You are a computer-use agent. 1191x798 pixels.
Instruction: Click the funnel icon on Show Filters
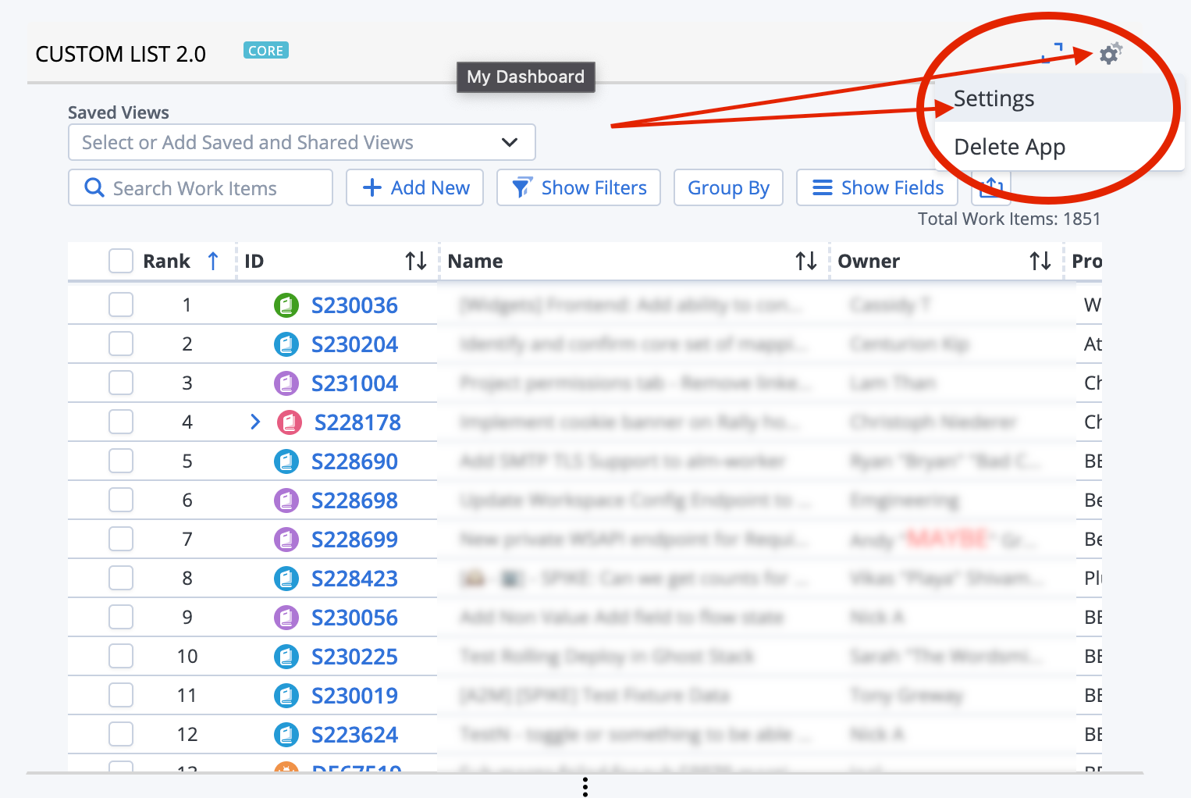click(x=521, y=187)
